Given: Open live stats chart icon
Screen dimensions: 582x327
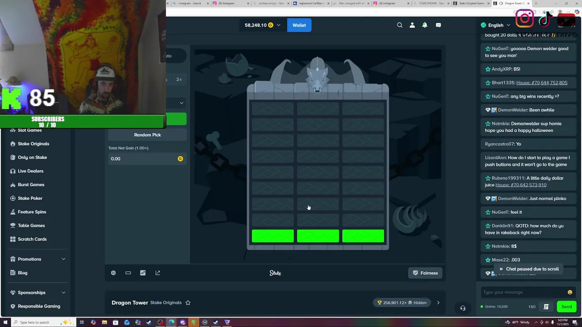Looking at the screenshot, I should coord(143,273).
